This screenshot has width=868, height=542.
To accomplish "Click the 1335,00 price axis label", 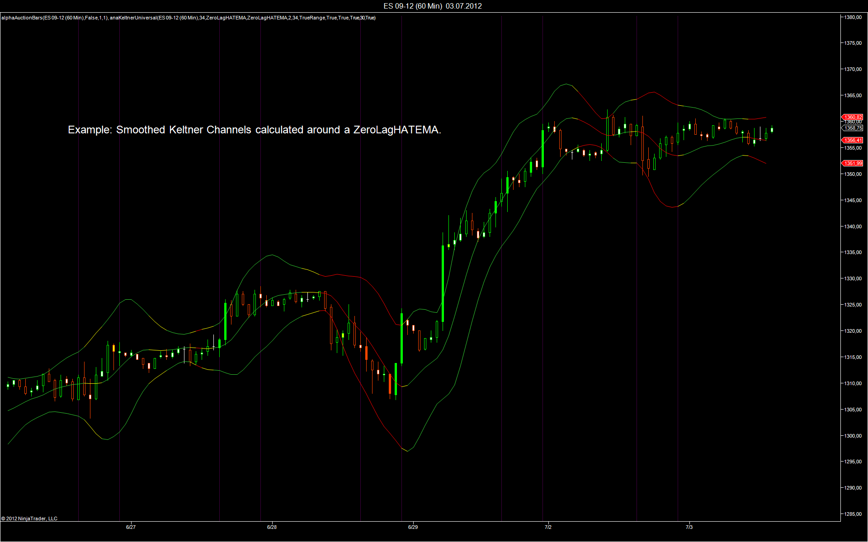I will pyautogui.click(x=853, y=252).
